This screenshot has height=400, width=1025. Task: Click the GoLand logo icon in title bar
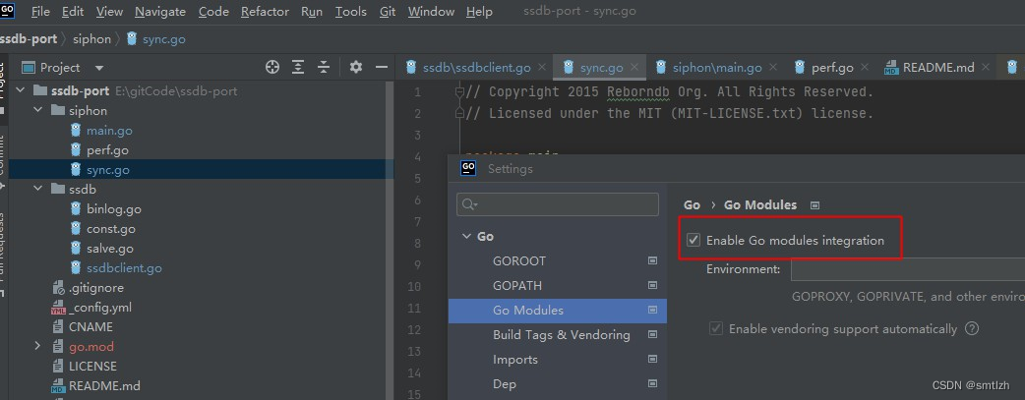coord(8,11)
